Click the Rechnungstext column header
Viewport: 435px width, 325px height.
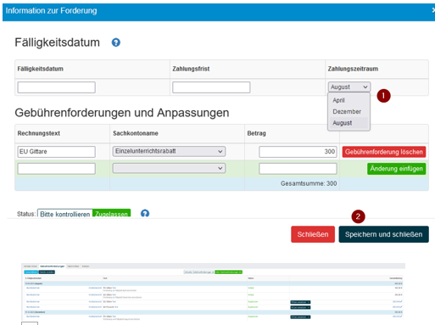pos(39,133)
